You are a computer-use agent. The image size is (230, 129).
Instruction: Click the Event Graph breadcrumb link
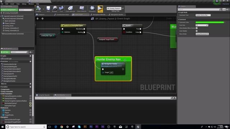[124, 19]
